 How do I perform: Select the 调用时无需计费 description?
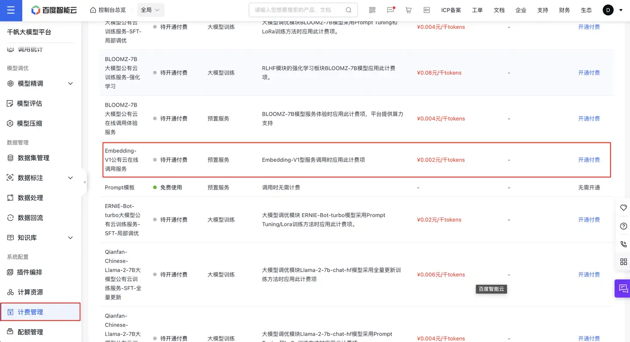(x=281, y=187)
